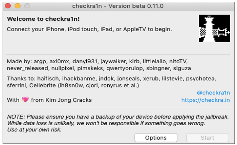This screenshot has width=237, height=145.
Task: Open the Options dialog
Action: pyautogui.click(x=156, y=138)
